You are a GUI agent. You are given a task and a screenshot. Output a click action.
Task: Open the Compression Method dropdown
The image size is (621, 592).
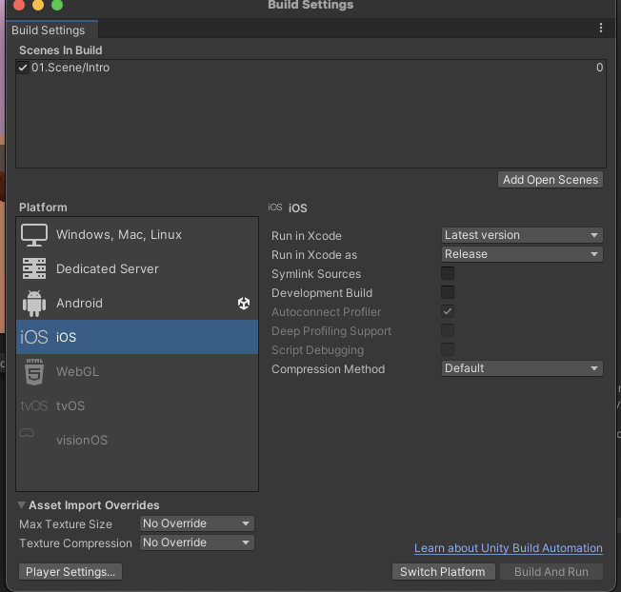tap(522, 368)
